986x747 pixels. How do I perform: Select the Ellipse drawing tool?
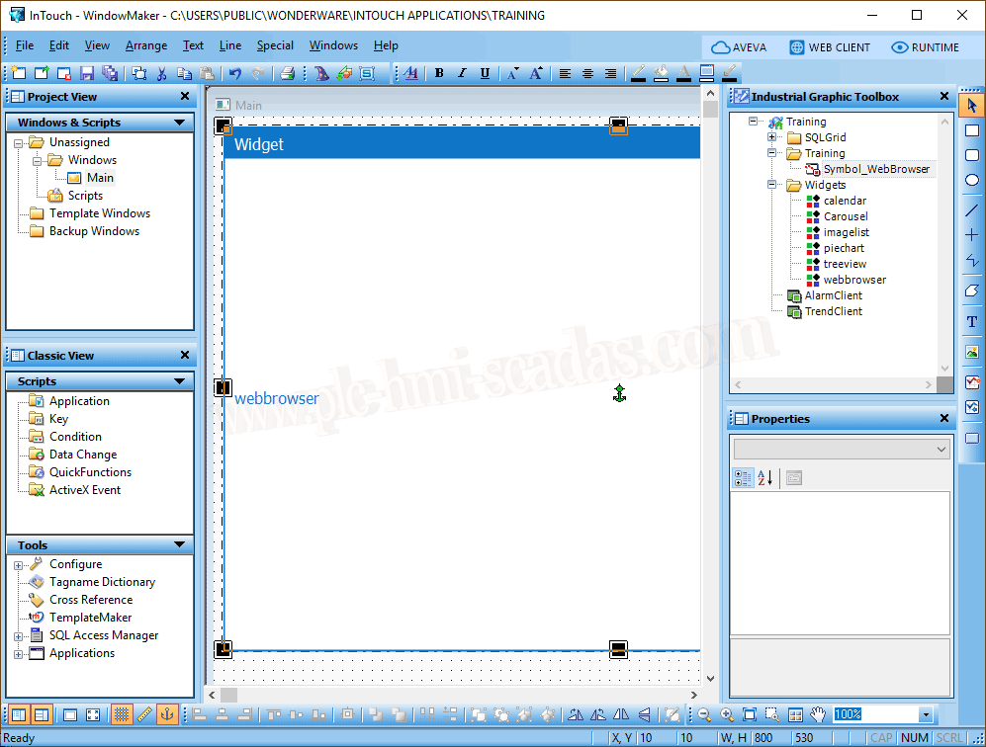tap(971, 181)
